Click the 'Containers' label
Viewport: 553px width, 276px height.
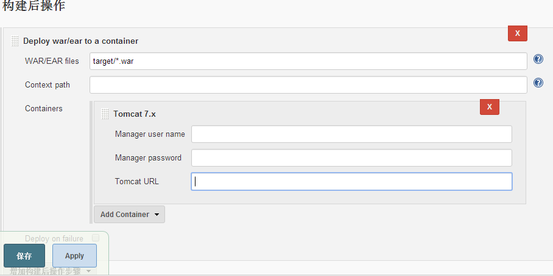44,108
